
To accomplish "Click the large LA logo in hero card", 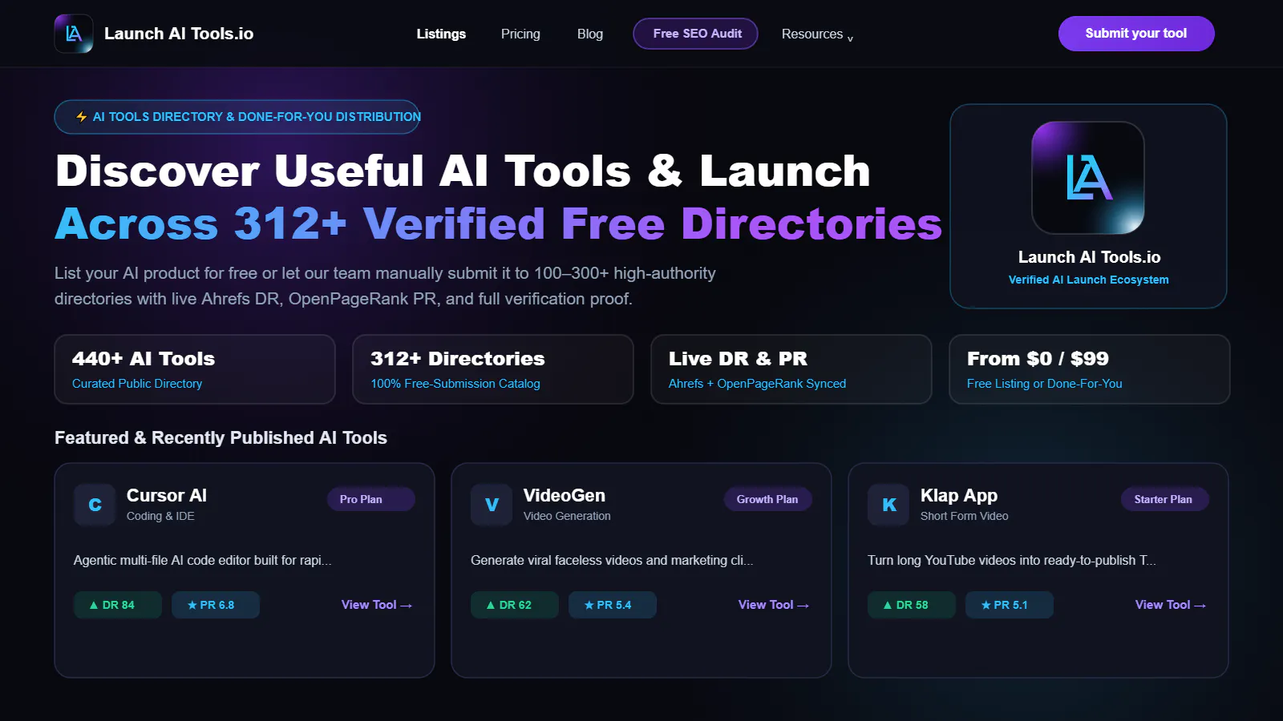I will [1088, 178].
